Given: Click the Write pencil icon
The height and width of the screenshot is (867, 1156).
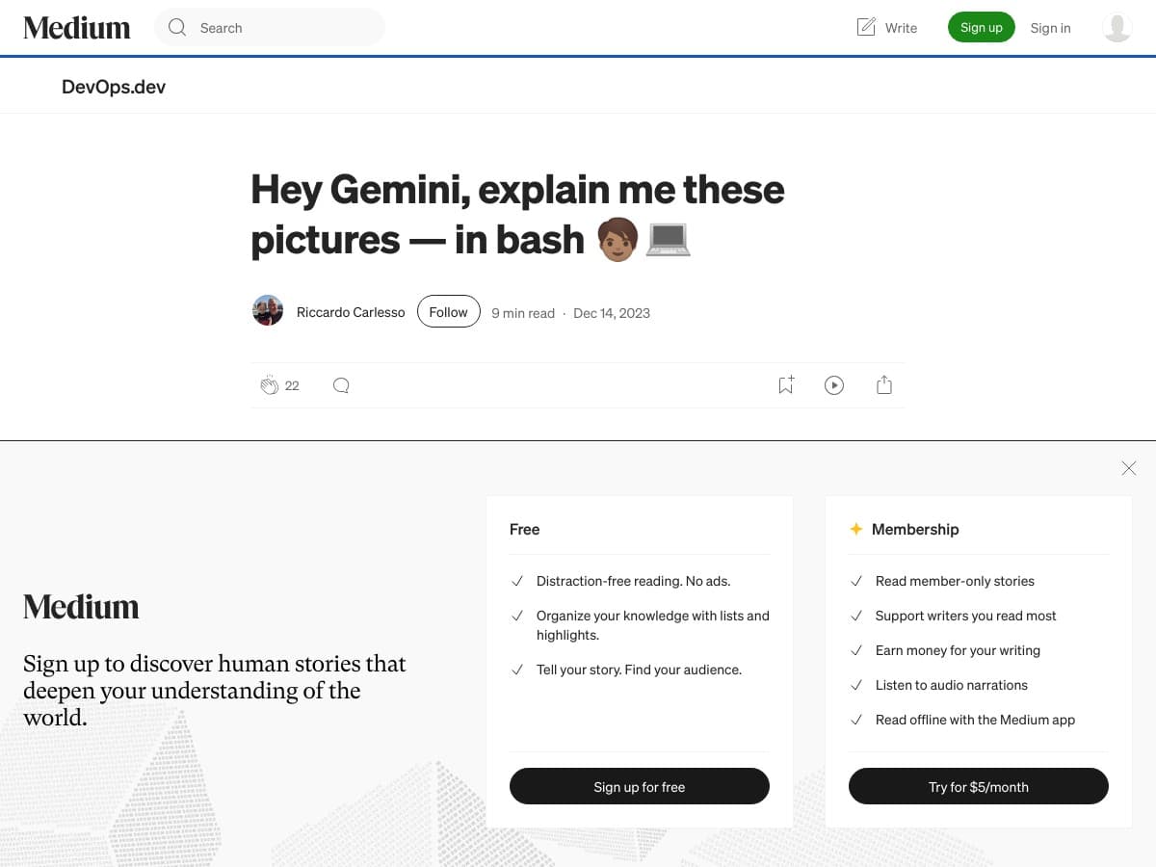Looking at the screenshot, I should point(866,27).
